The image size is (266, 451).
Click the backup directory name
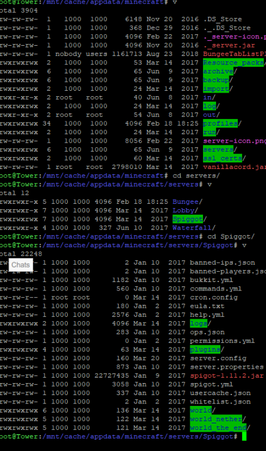point(216,79)
